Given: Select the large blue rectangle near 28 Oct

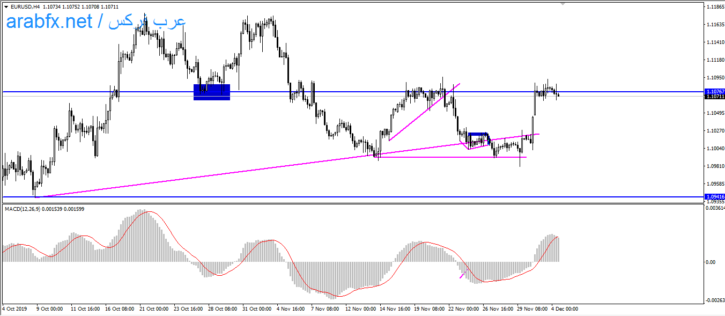Looking at the screenshot, I should pos(212,92).
